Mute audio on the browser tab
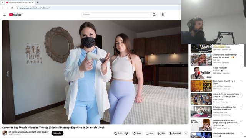This screenshot has width=246, height=138. (x=30, y=3)
